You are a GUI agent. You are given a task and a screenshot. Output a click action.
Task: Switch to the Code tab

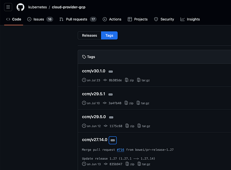pyautogui.click(x=14, y=19)
